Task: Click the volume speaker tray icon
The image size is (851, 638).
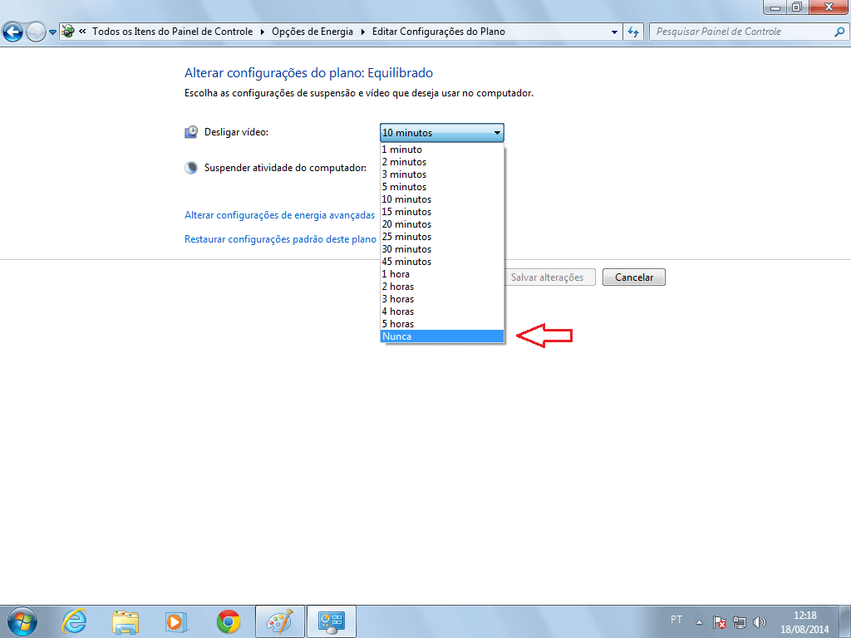Action: pos(759,621)
